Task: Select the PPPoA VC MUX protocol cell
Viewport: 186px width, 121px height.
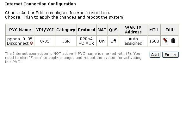Action: pyautogui.click(x=86, y=41)
